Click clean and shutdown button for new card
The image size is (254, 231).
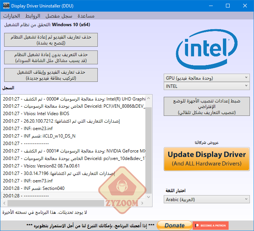point(51,75)
